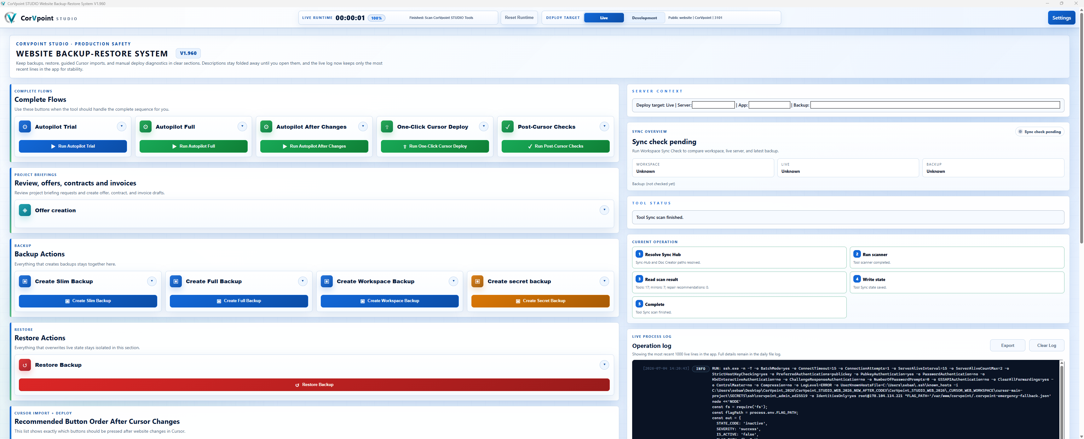Click step 1 Resolve Sync Hub badge
This screenshot has height=439, width=1084.
coord(639,254)
